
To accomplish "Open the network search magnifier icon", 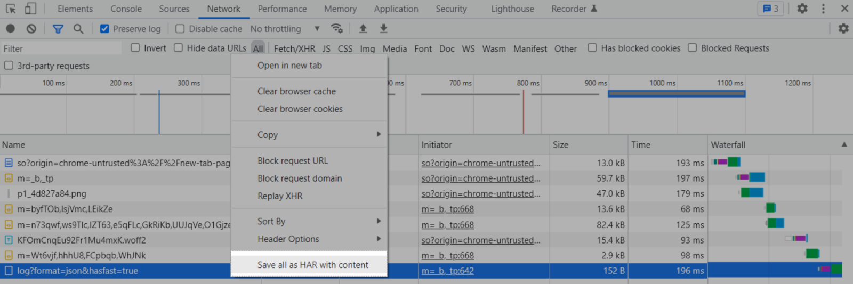I will click(78, 29).
